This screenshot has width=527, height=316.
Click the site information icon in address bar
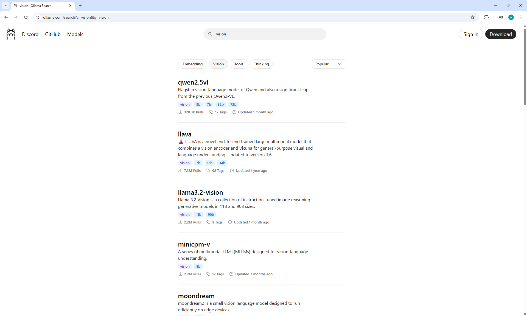coord(38,17)
